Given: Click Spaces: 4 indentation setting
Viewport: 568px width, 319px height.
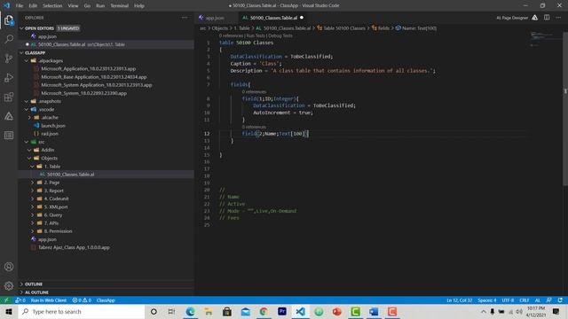Looking at the screenshot, I should (x=487, y=300).
